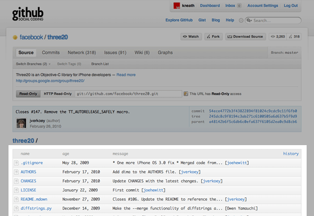Click file icon next to README.mdown
The width and height of the screenshot is (314, 216).
click(16, 200)
